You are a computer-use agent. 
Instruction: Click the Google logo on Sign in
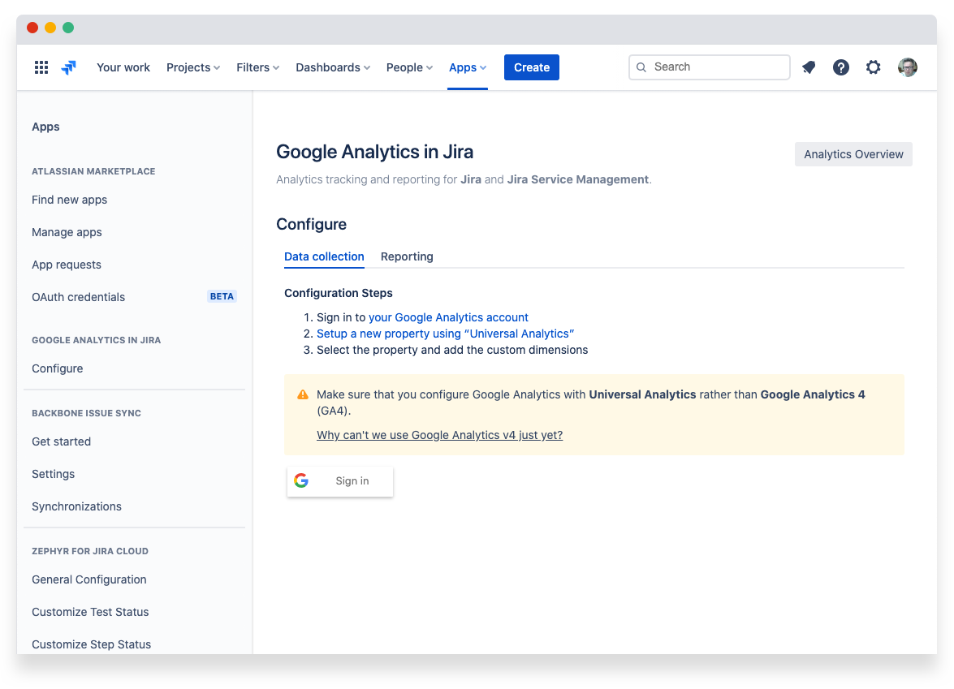click(x=301, y=480)
